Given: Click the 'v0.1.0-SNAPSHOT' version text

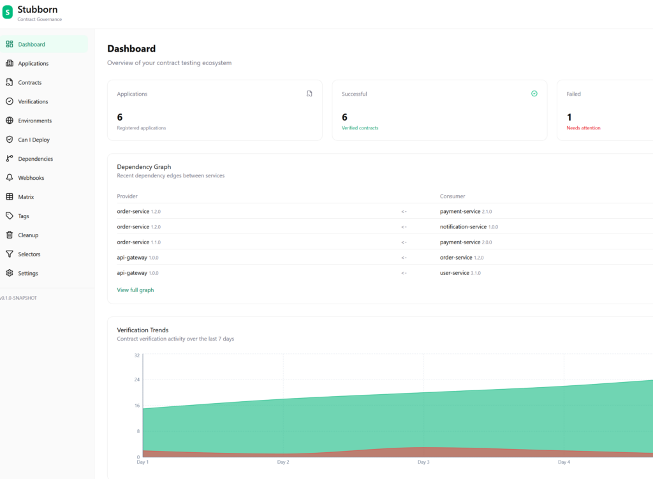Looking at the screenshot, I should point(18,298).
